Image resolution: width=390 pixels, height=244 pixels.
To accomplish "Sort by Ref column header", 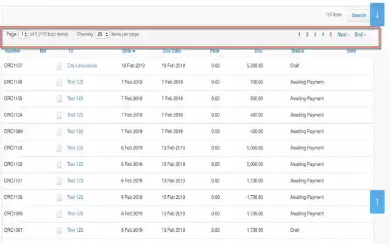I will tap(43, 51).
